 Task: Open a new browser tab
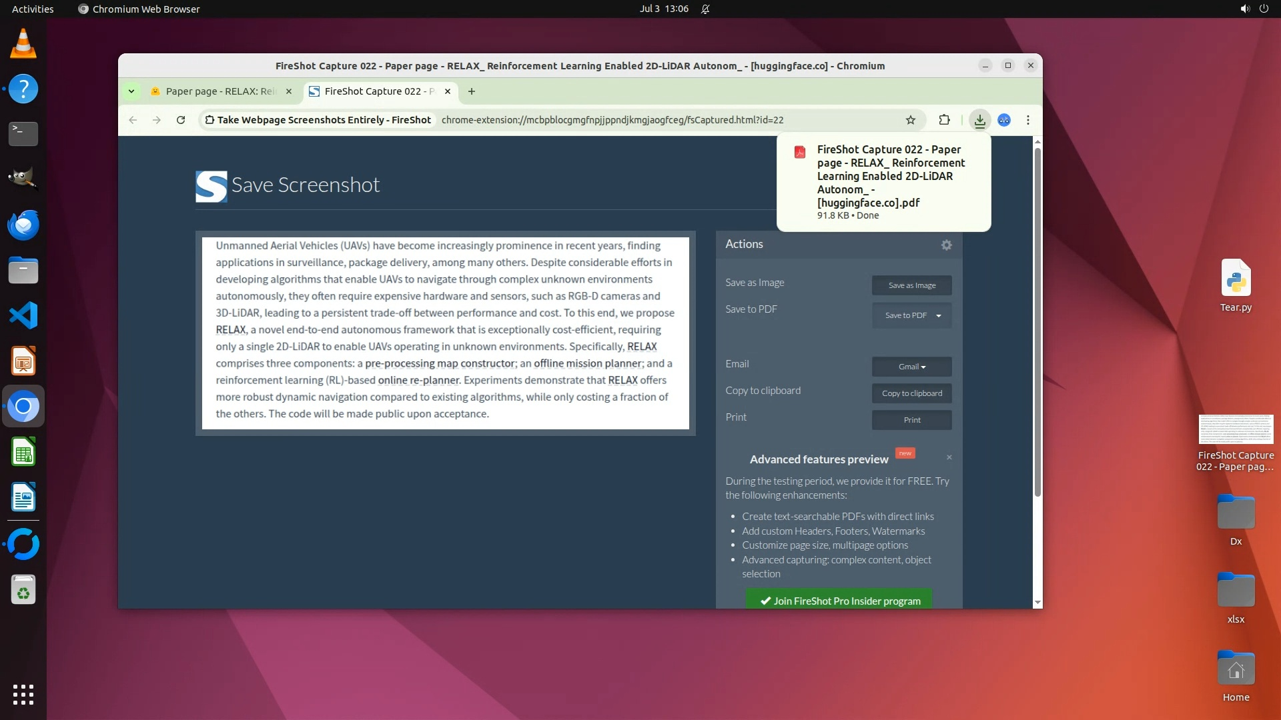coord(472,91)
